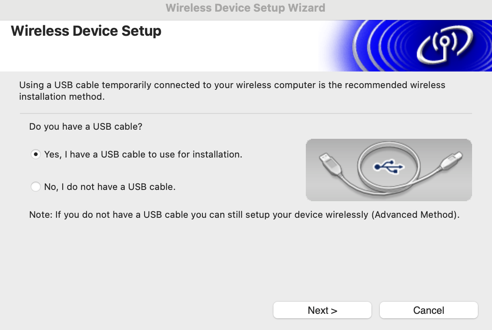492x330 pixels.
Task: Click the 'Wireless Device Setup Wizard' title bar
Action: click(246, 8)
